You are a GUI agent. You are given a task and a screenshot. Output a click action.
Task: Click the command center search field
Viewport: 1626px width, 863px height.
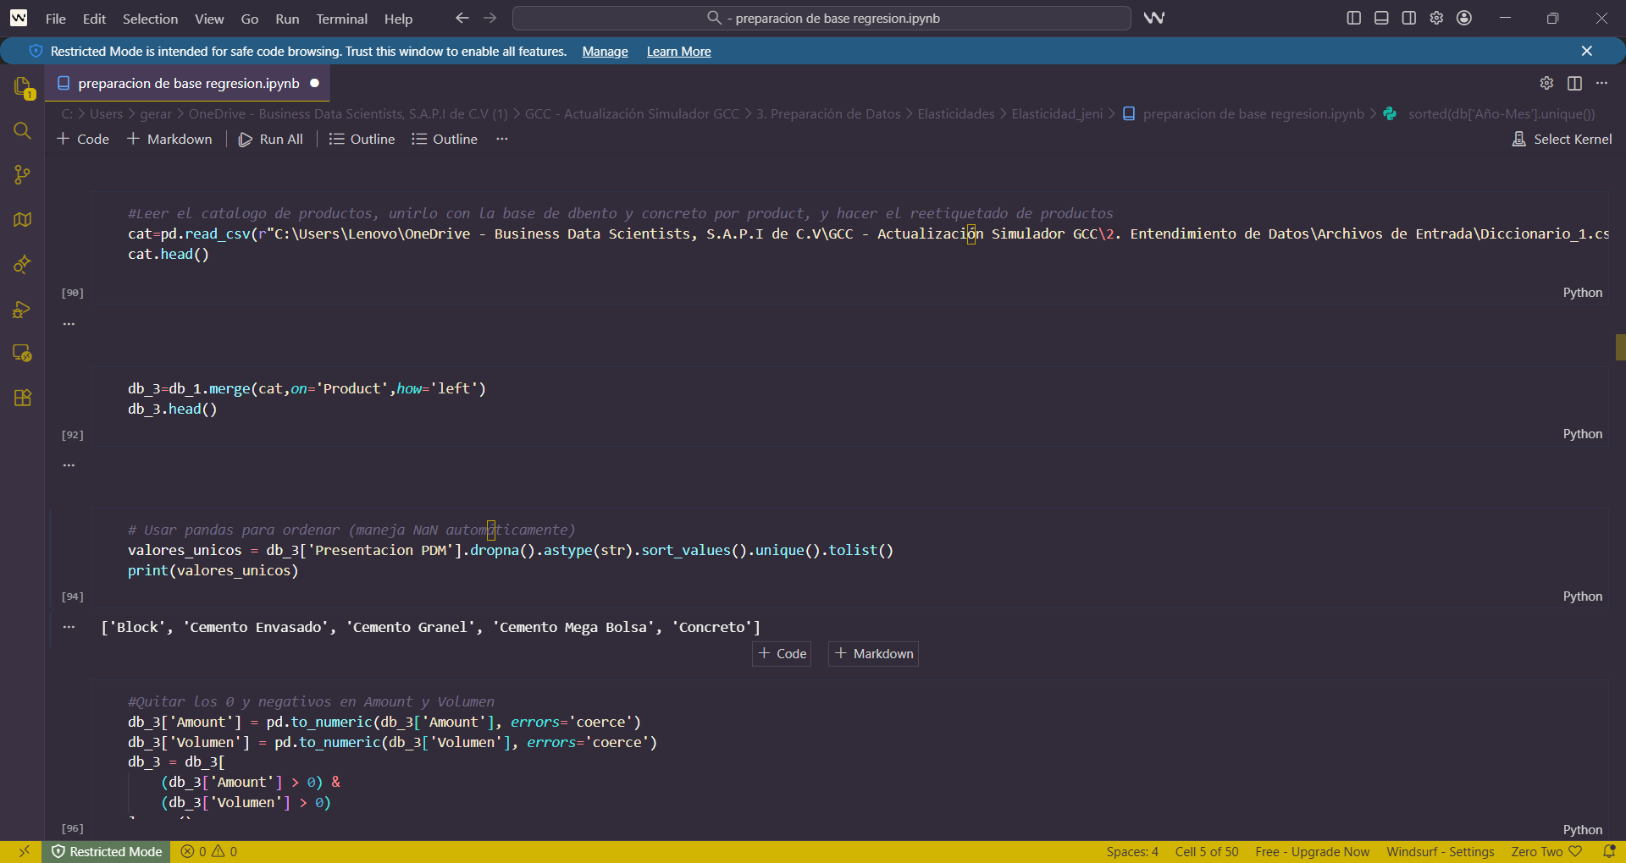[821, 18]
